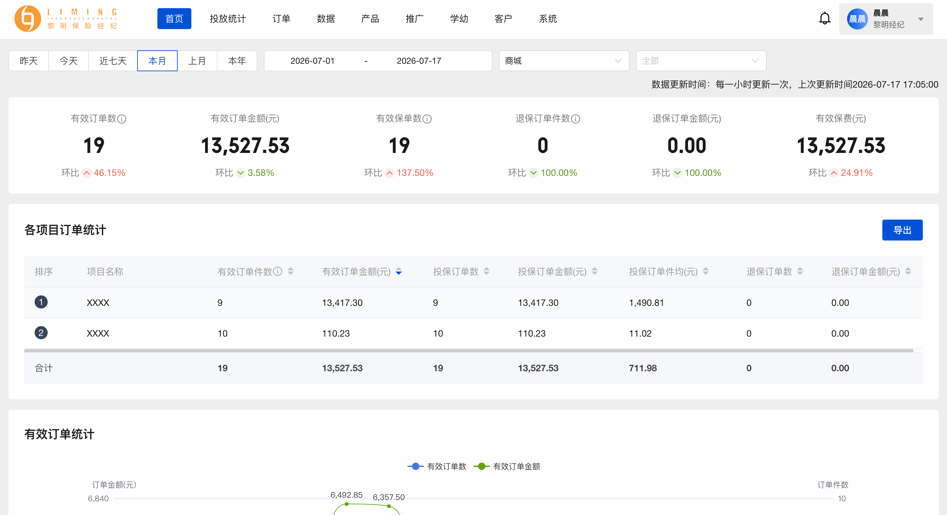Click the 1,490.81 cell in row 1

646,303
